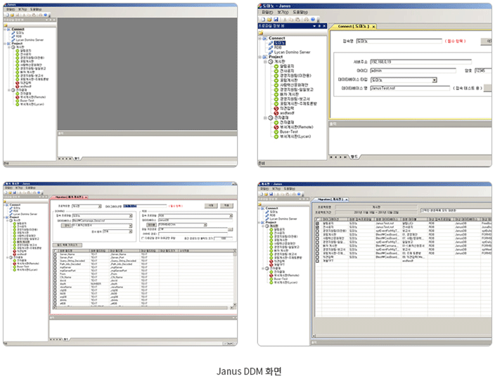Close the Connect [도미노] tab with its x
The width and height of the screenshot is (495, 381).
(x=374, y=27)
